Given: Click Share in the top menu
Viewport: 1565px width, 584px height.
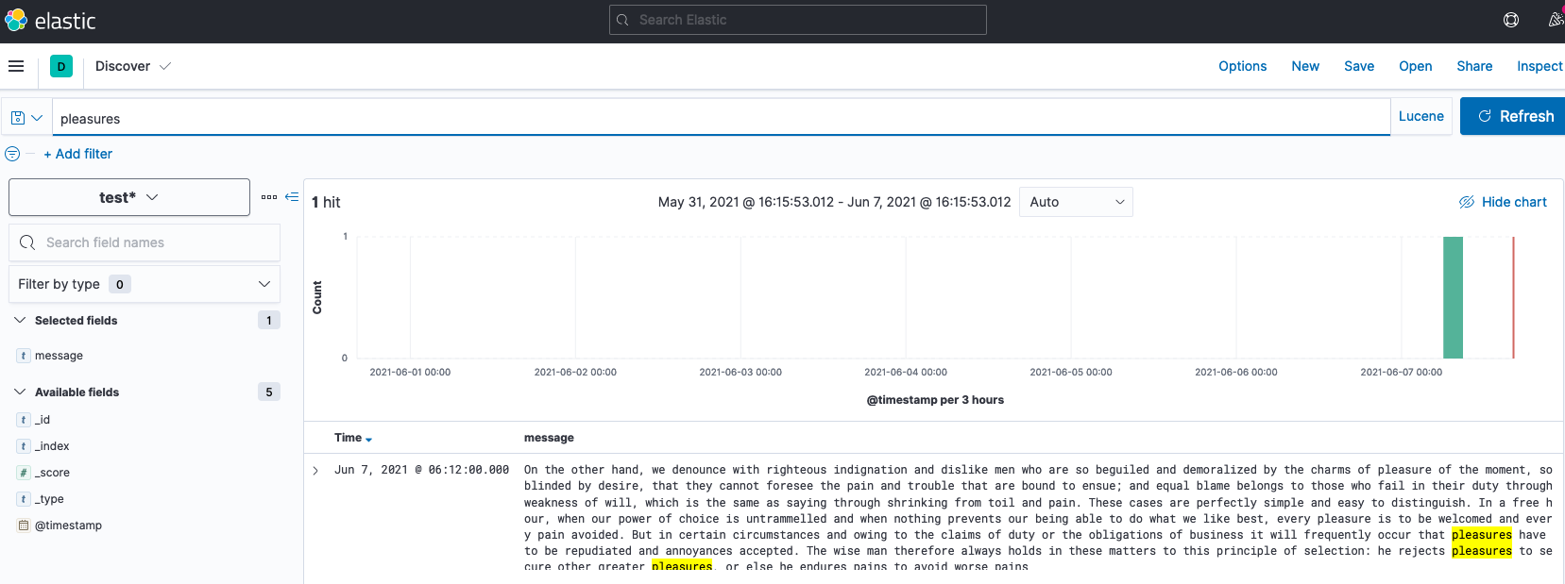Looking at the screenshot, I should 1474,66.
